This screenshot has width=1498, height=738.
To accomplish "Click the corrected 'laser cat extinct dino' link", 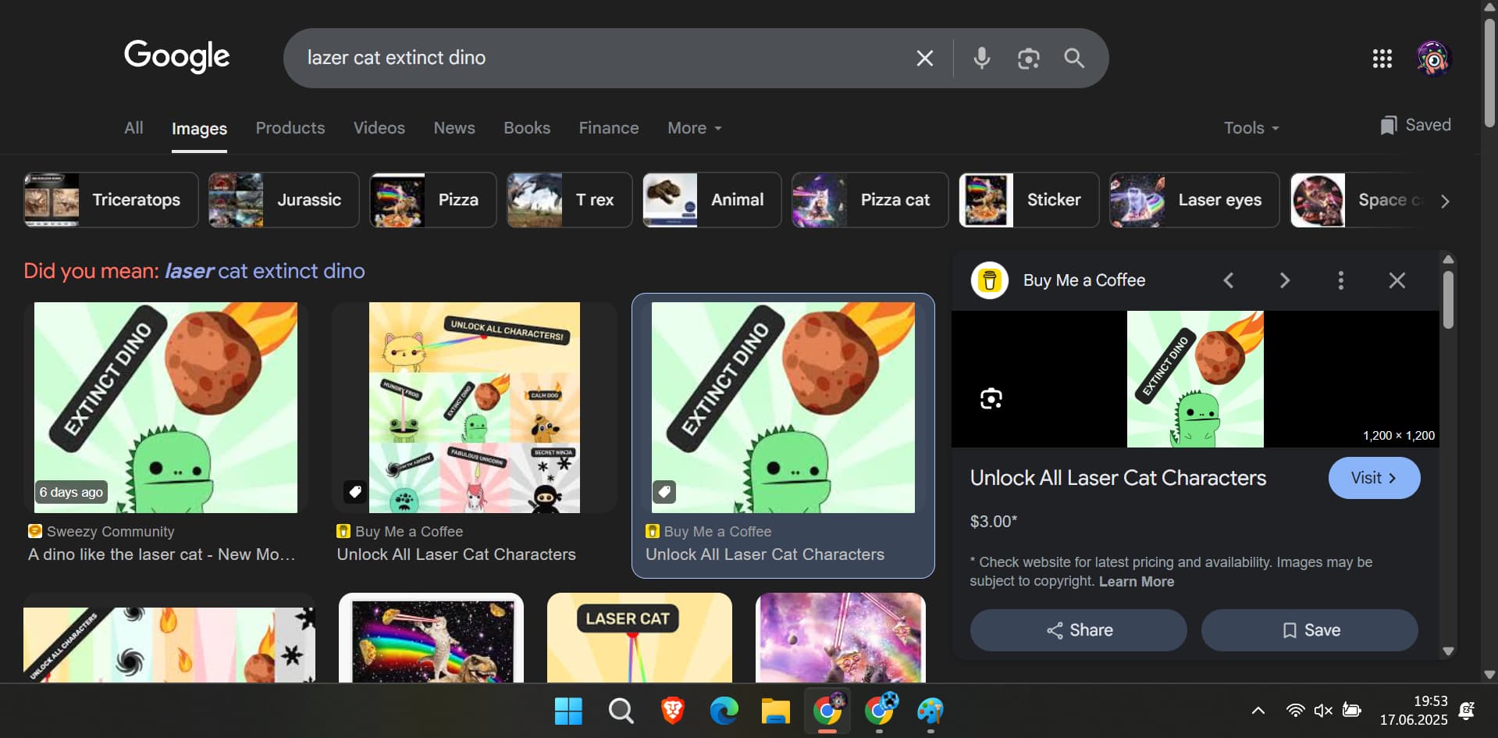I will click(x=265, y=271).
